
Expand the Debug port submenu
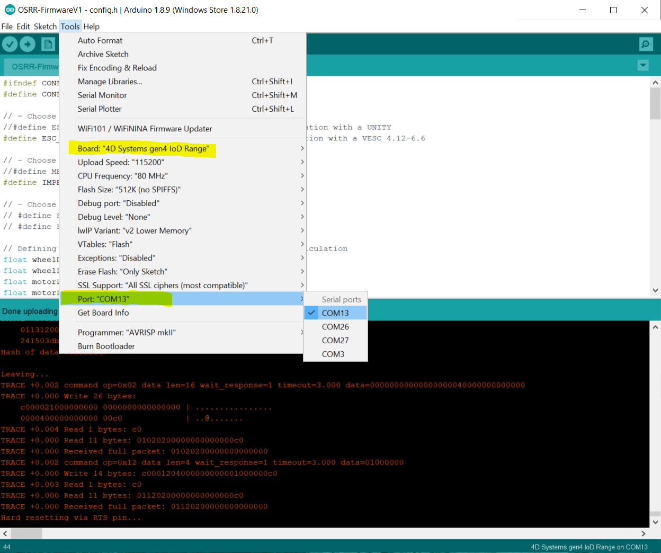point(183,203)
